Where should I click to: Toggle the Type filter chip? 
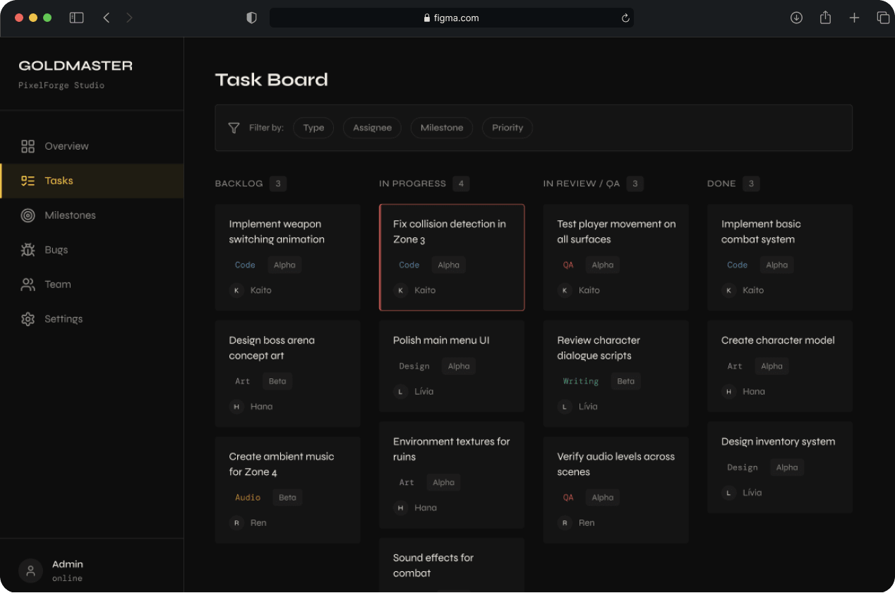pos(313,128)
